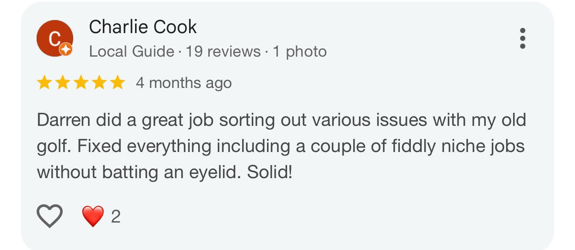
Task: Like the review with the outline heart
Action: [50, 216]
